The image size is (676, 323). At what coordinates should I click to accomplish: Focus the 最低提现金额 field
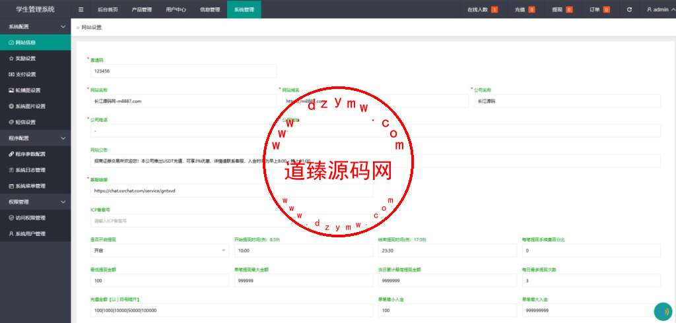(x=160, y=280)
